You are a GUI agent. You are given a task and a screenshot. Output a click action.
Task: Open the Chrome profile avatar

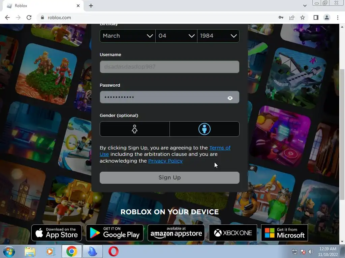[x=327, y=17]
